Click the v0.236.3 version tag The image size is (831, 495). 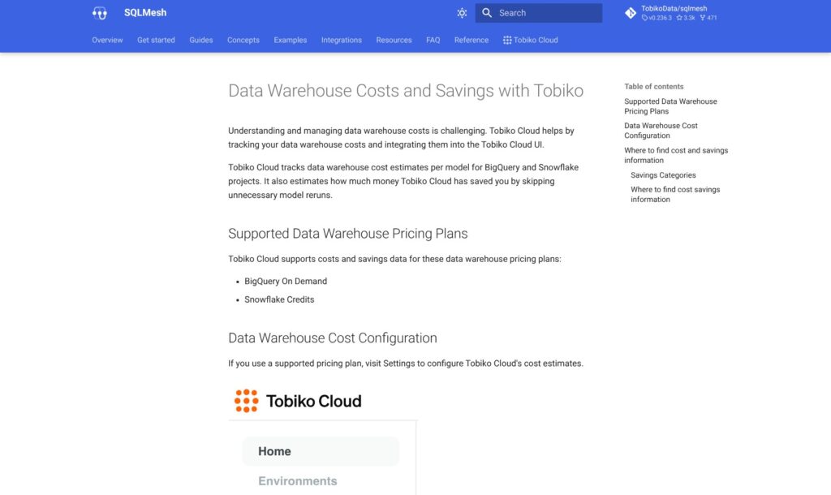tap(657, 18)
